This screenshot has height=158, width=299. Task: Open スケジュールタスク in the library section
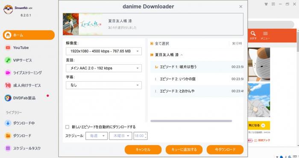pyautogui.click(x=26, y=148)
